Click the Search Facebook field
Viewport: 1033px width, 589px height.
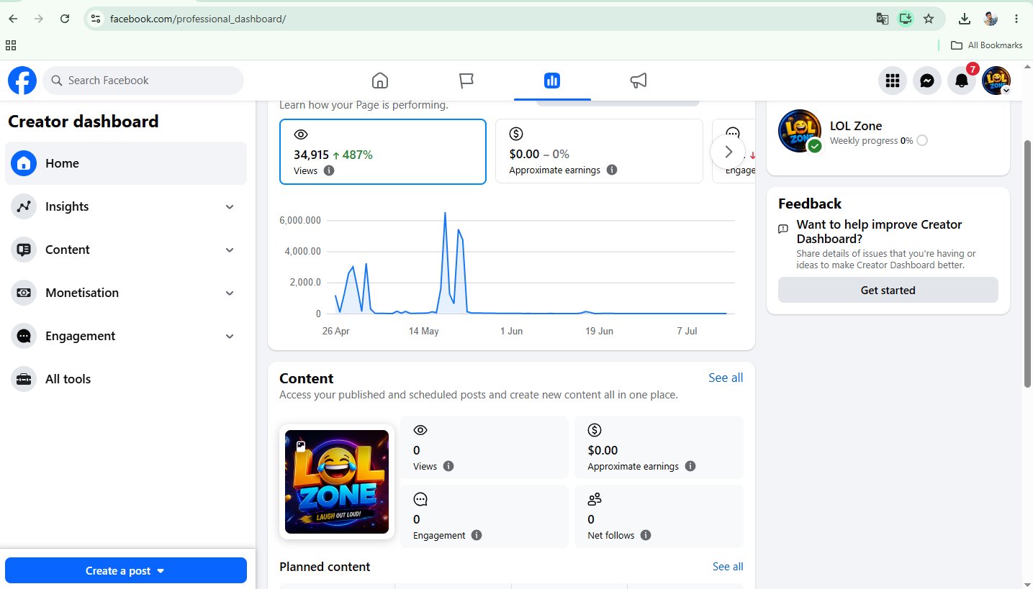143,81
